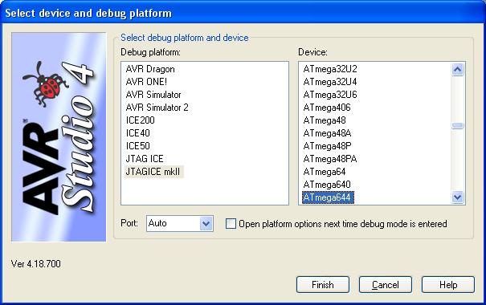
Task: Enable open platform options checkbox
Action: pyautogui.click(x=231, y=224)
